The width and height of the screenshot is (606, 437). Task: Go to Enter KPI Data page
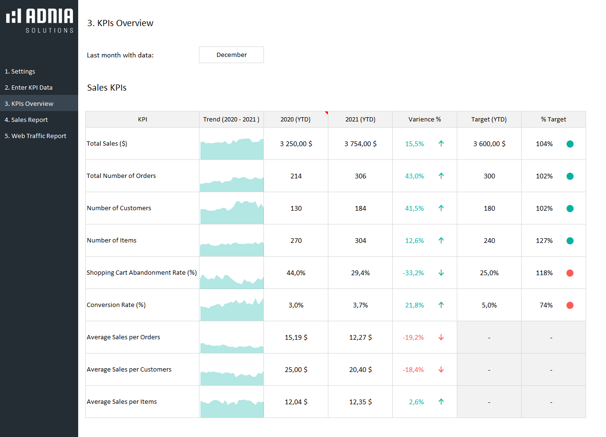[x=28, y=88]
